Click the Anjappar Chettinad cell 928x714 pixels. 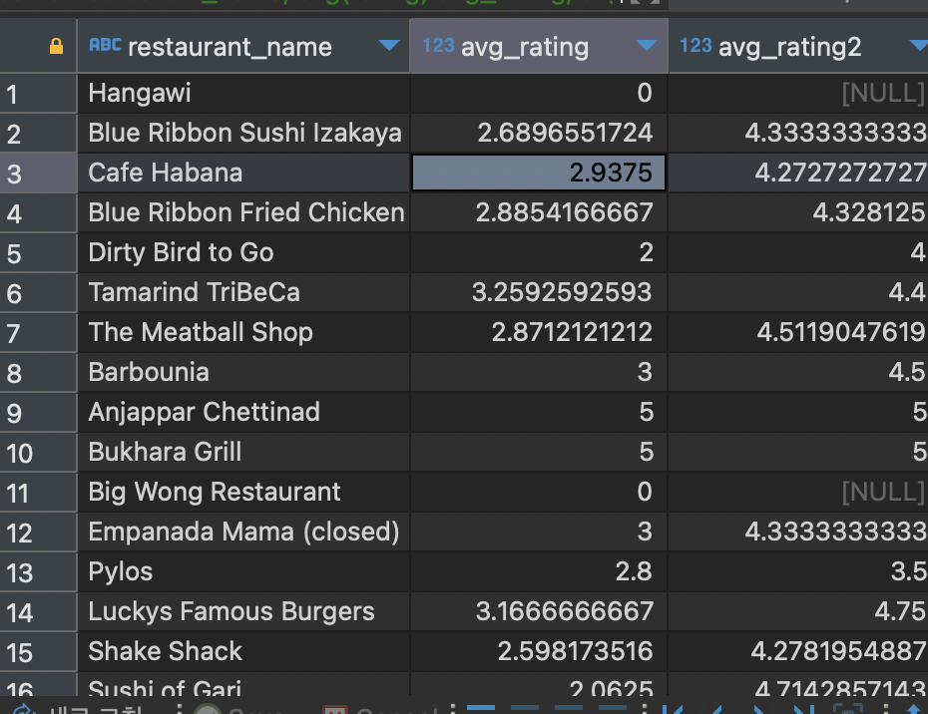pos(243,412)
